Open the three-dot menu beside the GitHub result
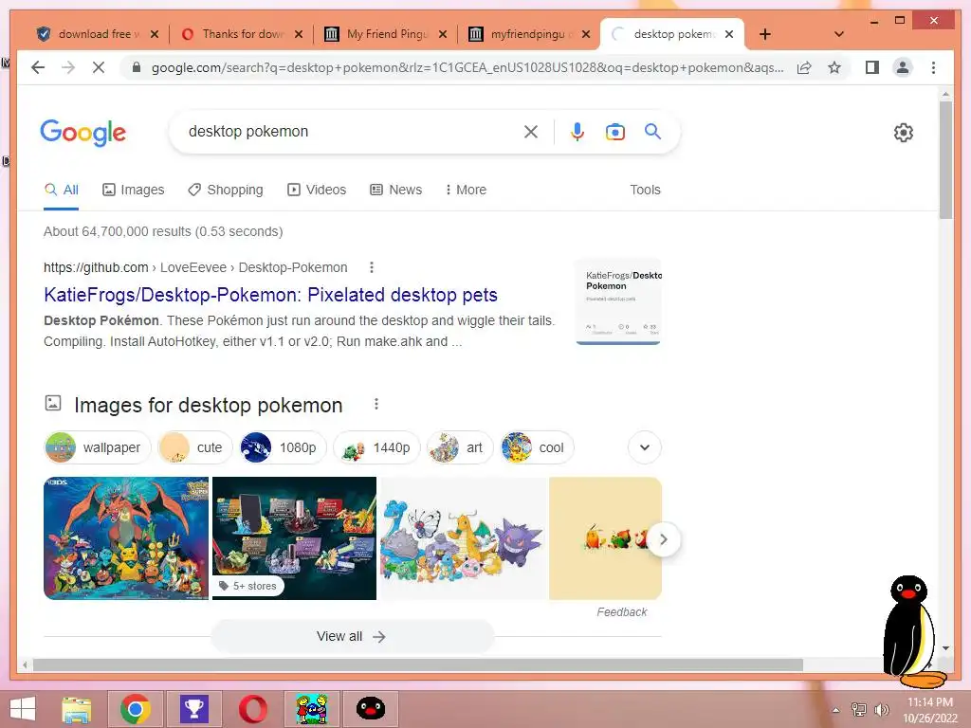Screen dimensions: 971x728 (x=372, y=267)
